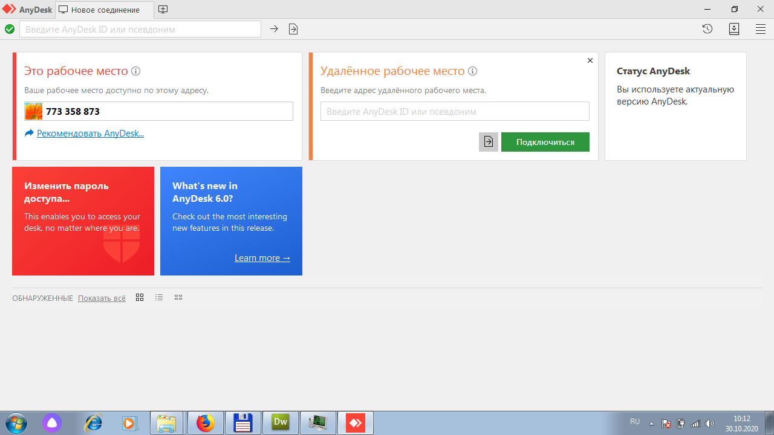Switch to the Новое соединение tab
The height and width of the screenshot is (435, 774).
point(104,10)
